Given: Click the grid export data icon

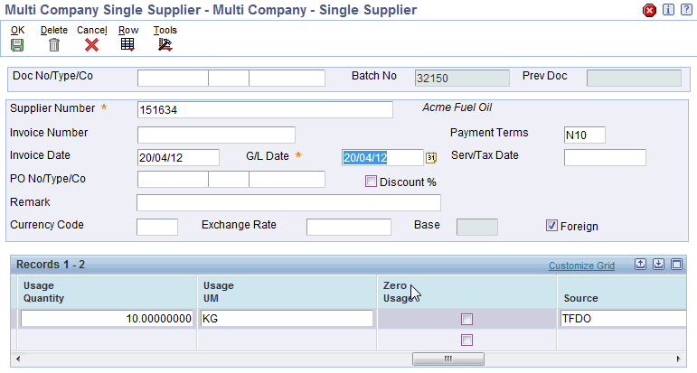Looking at the screenshot, I should (640, 265).
